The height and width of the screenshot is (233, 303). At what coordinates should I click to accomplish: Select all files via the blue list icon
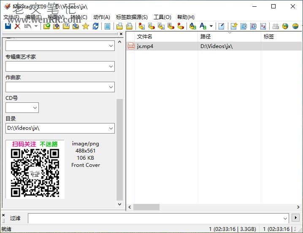[108, 26]
